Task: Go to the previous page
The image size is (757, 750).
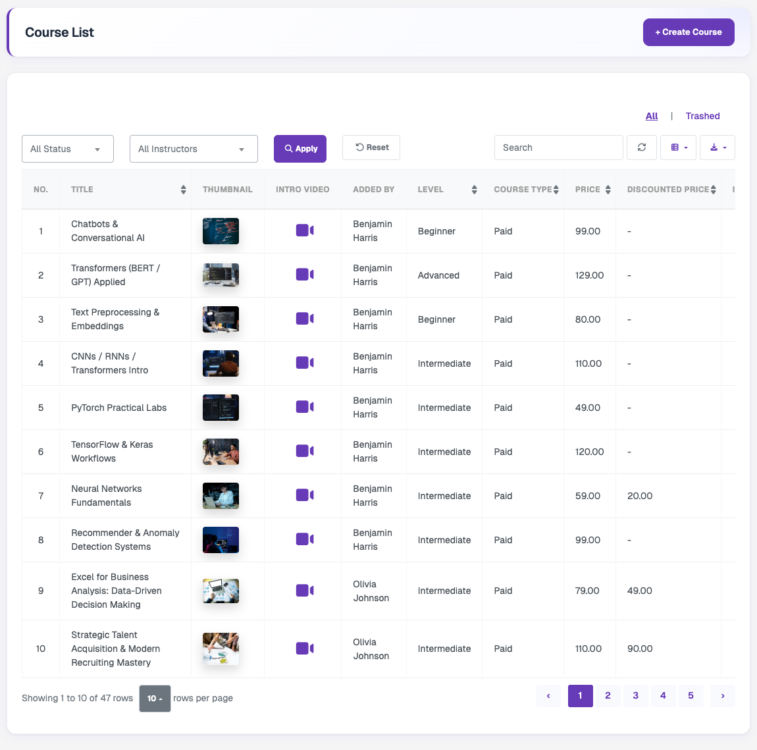Action: (x=548, y=695)
